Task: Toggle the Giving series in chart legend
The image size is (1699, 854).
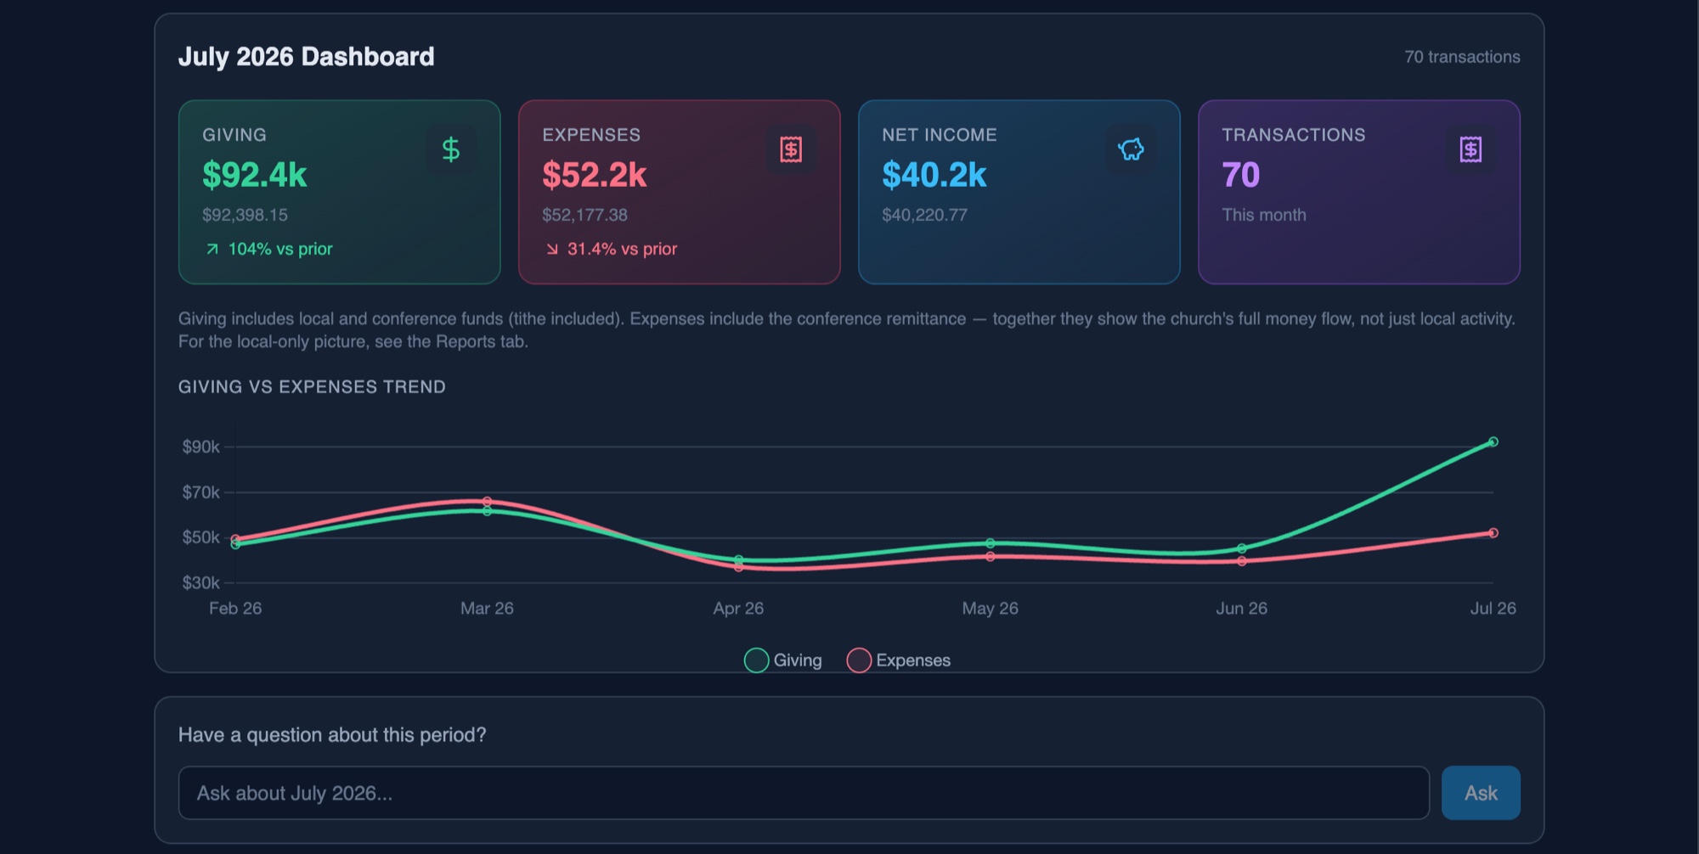Action: point(783,660)
